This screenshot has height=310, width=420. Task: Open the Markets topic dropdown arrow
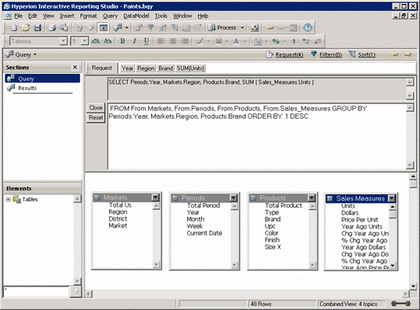pos(155,197)
